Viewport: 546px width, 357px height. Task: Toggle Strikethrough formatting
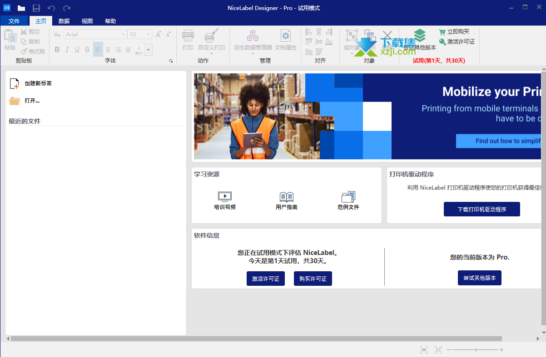[87, 49]
